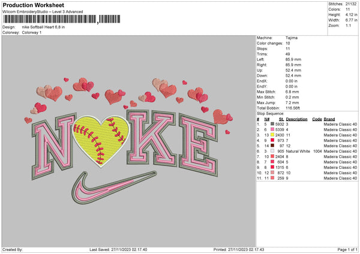Screen dimensions: 360x254
Task: Click the Description column header
Action: pos(296,119)
